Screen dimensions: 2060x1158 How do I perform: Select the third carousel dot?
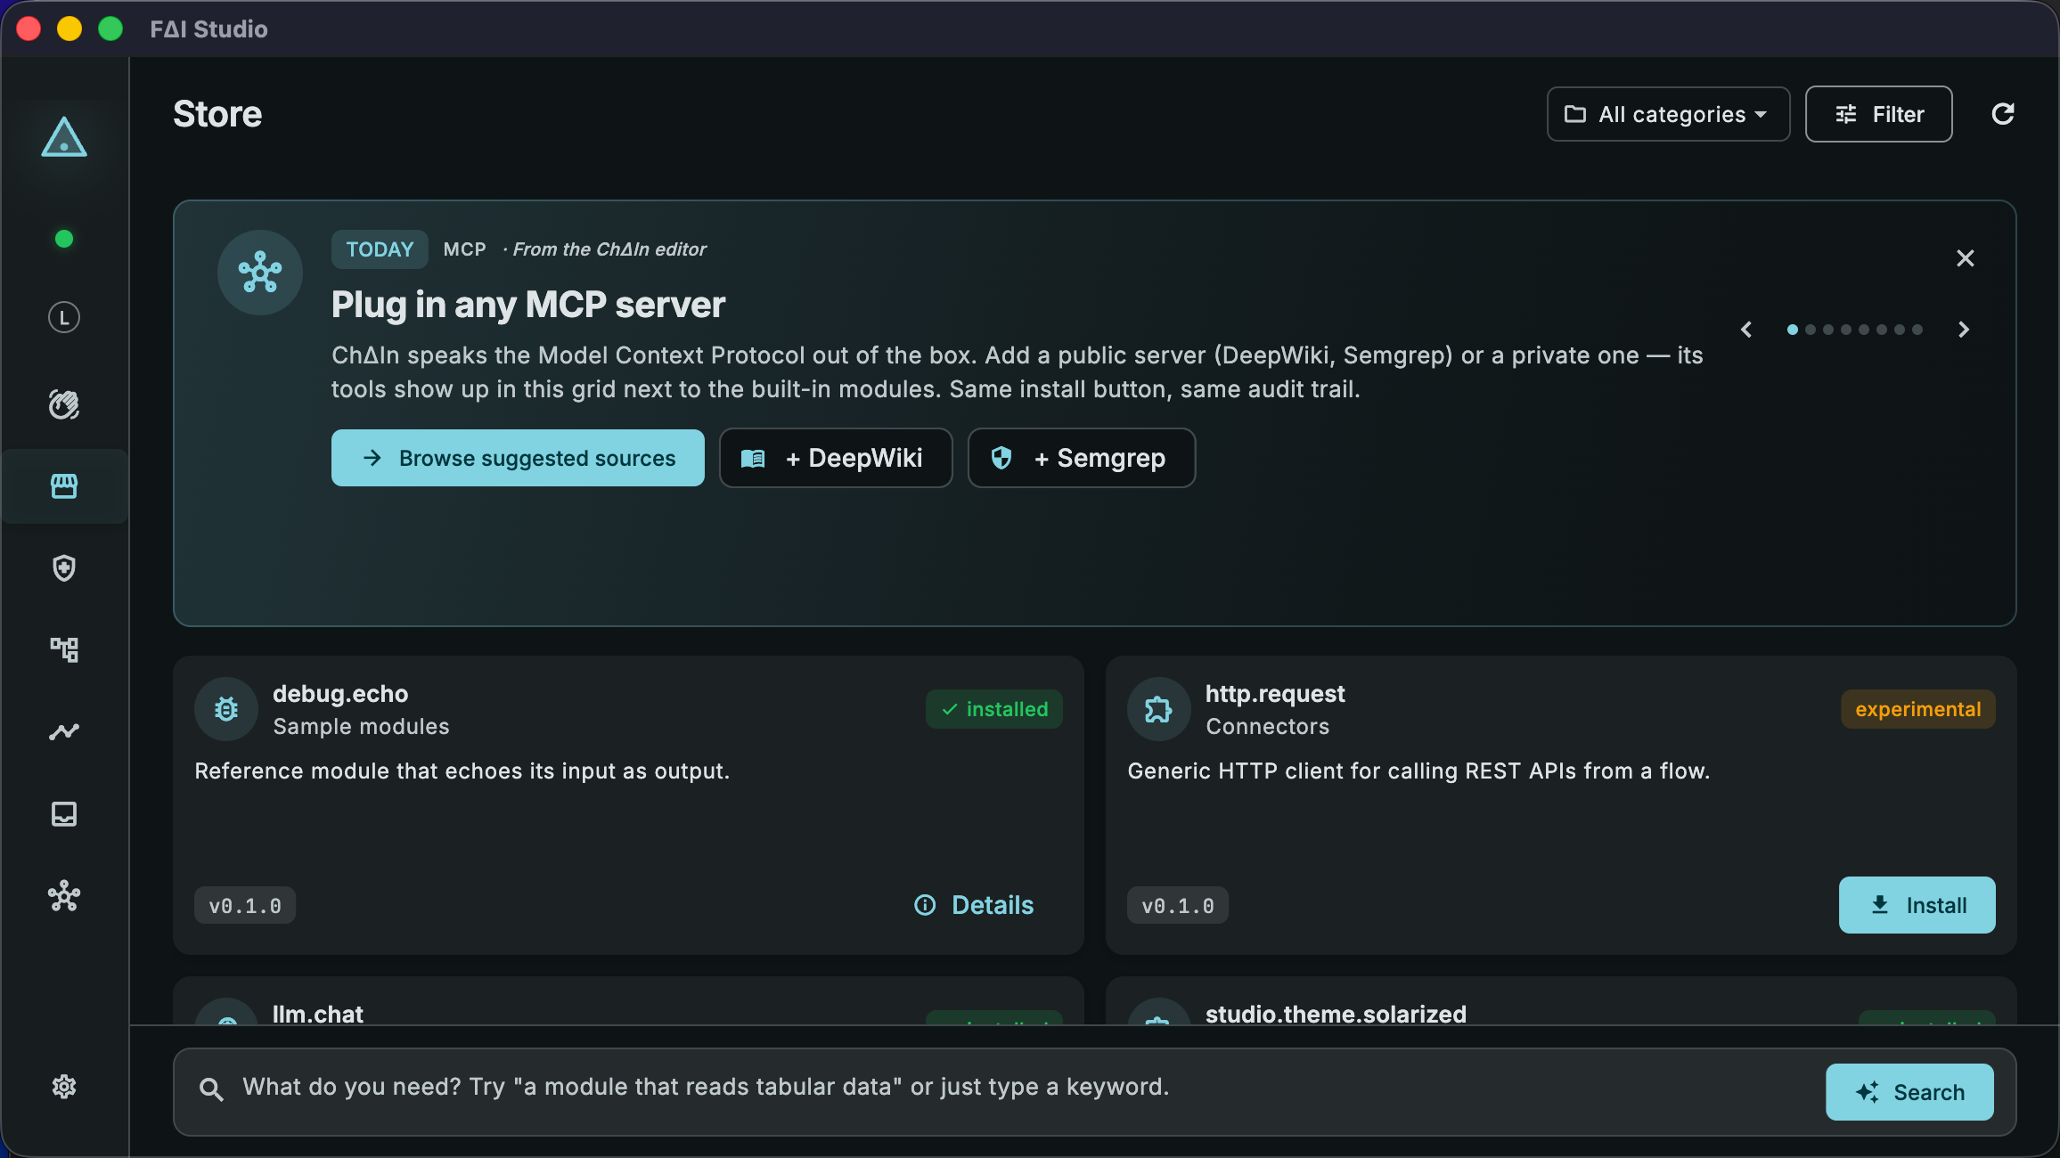coord(1828,330)
